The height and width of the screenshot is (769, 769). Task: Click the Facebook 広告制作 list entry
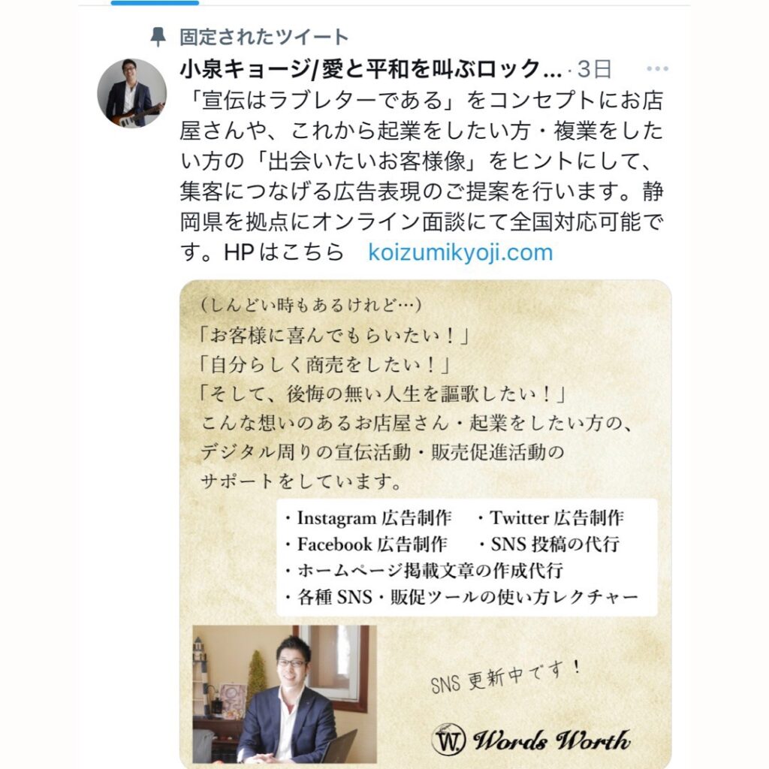tap(366, 544)
